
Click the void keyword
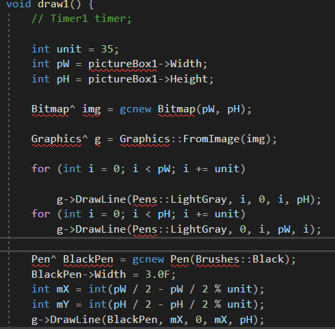pos(19,4)
